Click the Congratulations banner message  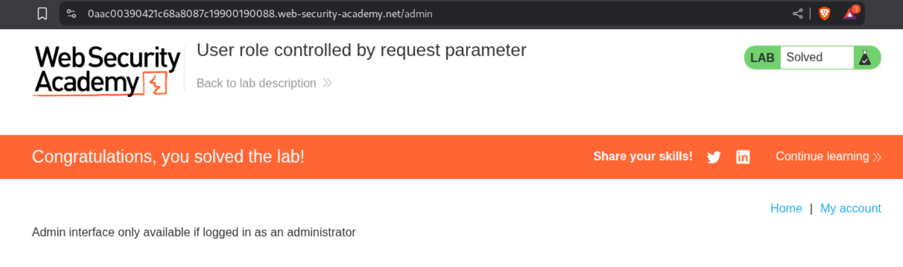(x=168, y=157)
